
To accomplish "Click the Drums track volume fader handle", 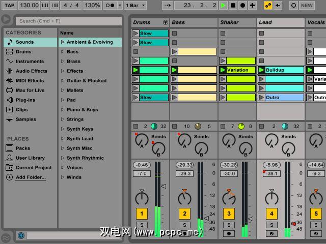I will (164, 187).
